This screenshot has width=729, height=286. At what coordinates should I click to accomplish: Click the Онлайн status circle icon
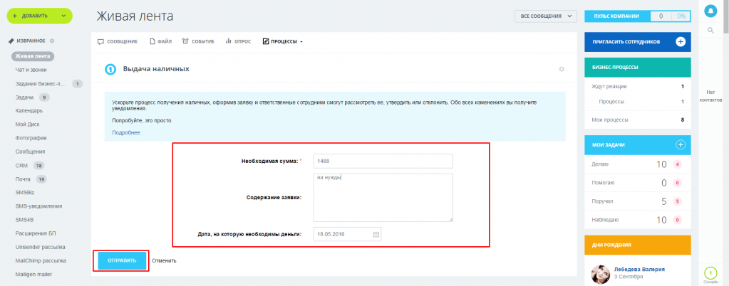coord(710,273)
